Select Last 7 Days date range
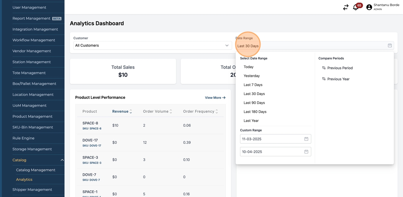The height and width of the screenshot is (197, 403). [253, 85]
